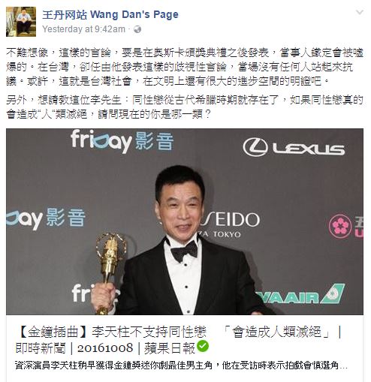Viewport: 371px width, 382px height.
Task: Click 即時新聞 in the article title
Action: point(41,348)
